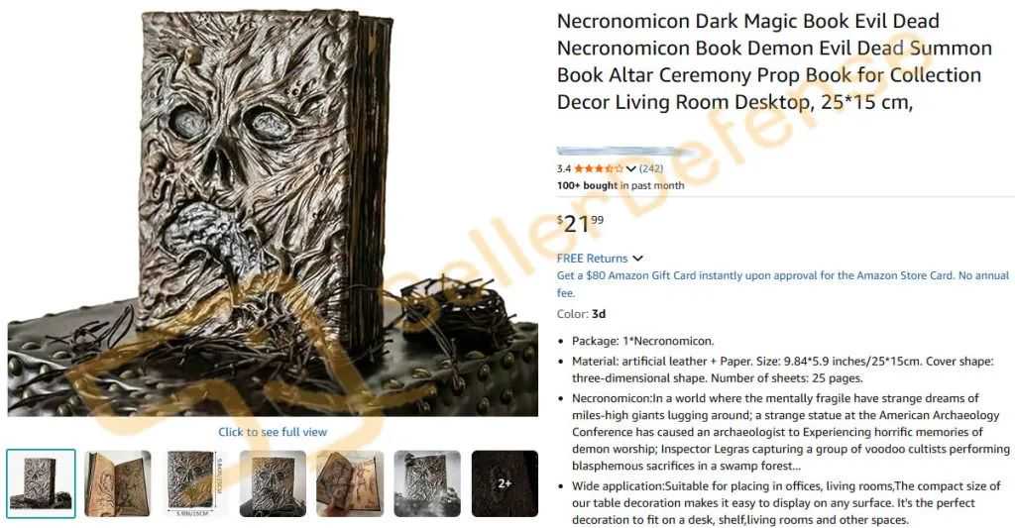Click the blurred brand store link

pyautogui.click(x=621, y=152)
